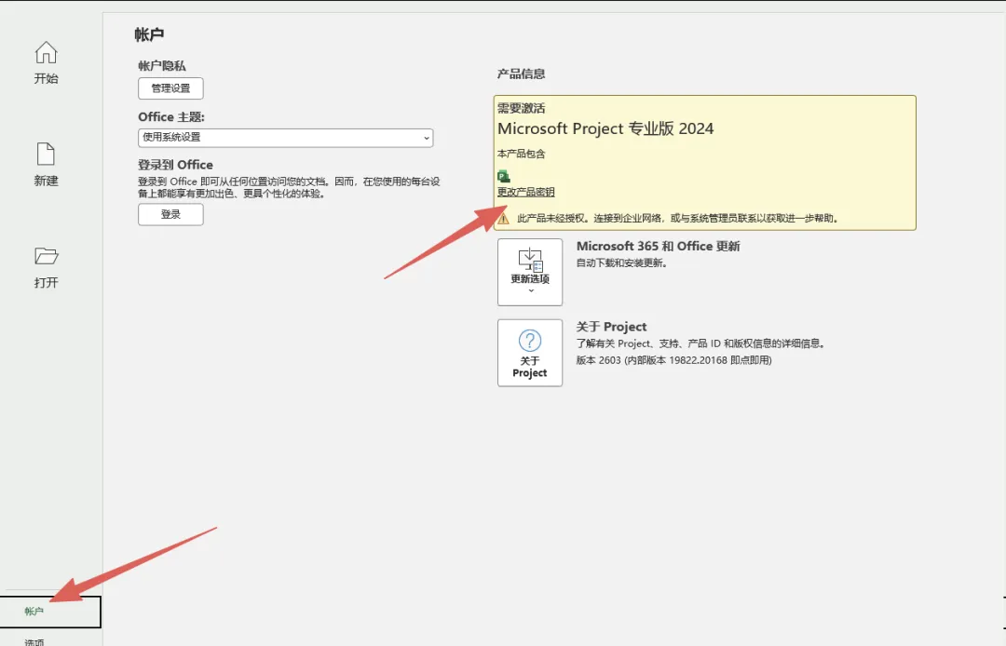The image size is (1006, 646).
Task: Click the 登录 sign-in button
Action: pos(170,215)
